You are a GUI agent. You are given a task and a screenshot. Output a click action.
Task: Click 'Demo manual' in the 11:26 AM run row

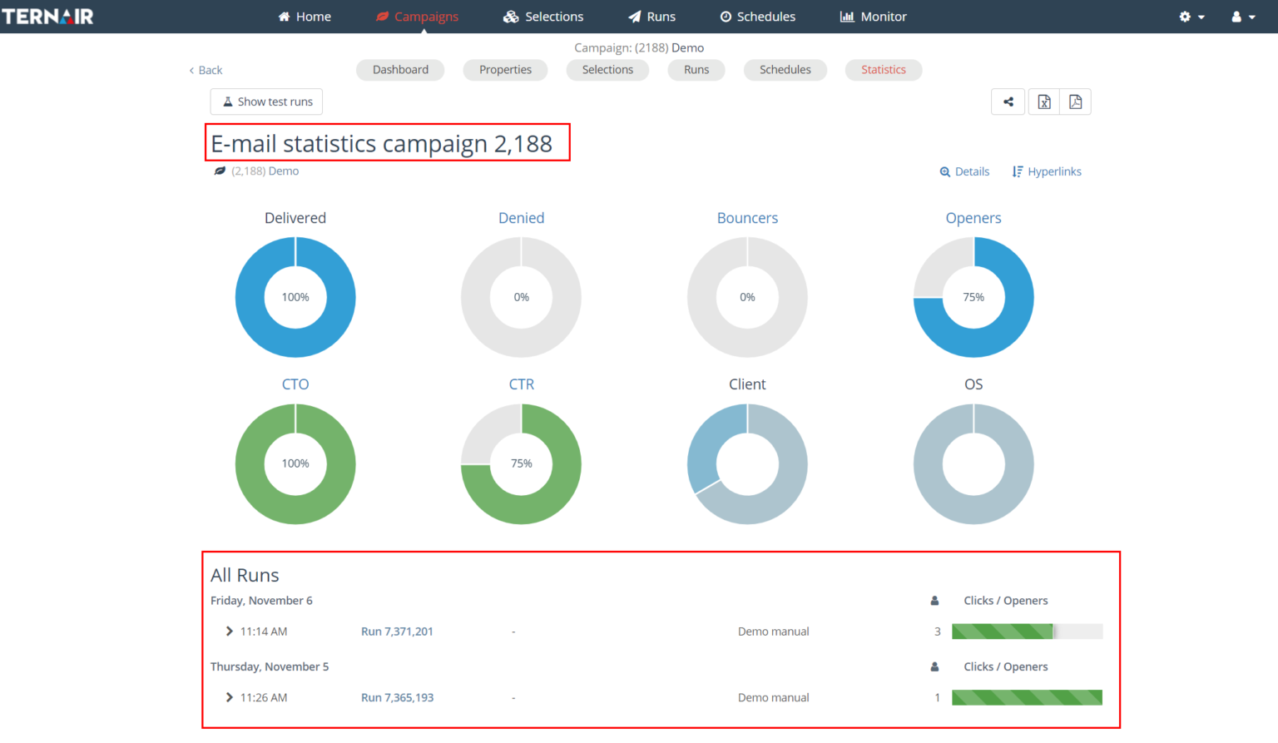[773, 697]
